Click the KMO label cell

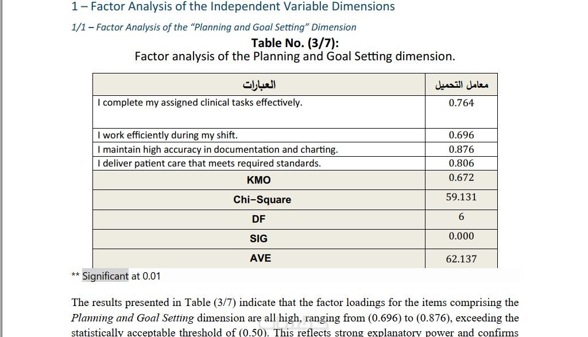tap(259, 180)
